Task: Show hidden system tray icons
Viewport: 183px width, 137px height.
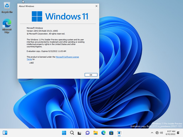Action: [152, 133]
